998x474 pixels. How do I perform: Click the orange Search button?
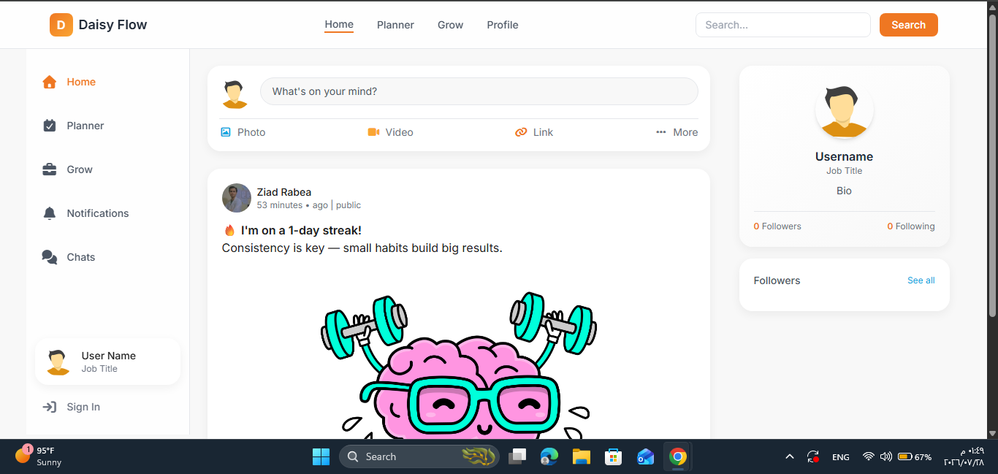908,25
